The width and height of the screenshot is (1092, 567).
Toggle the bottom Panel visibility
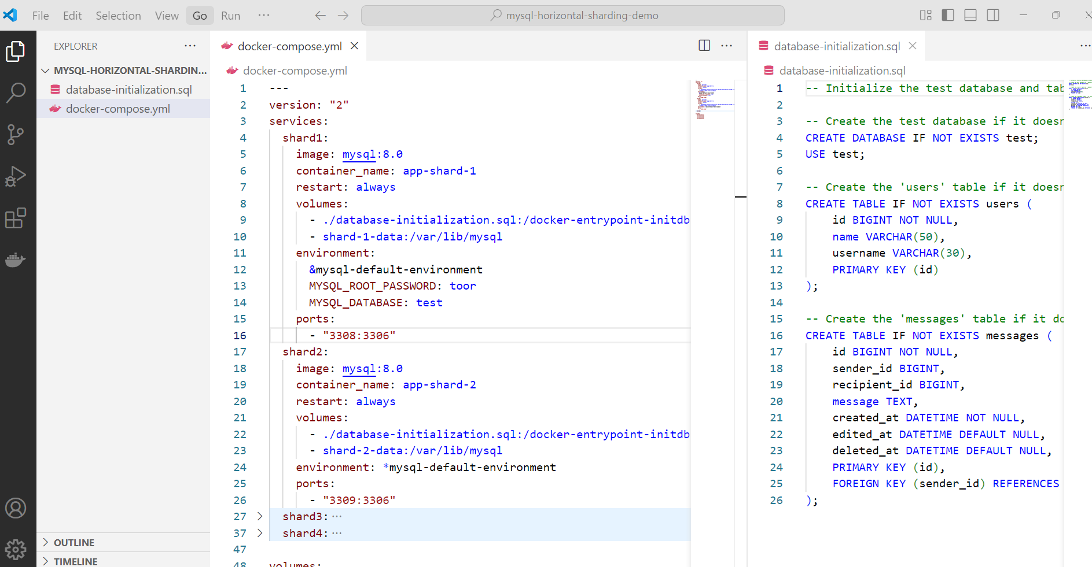pyautogui.click(x=970, y=16)
